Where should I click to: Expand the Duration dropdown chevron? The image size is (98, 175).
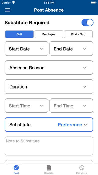coord(85,87)
